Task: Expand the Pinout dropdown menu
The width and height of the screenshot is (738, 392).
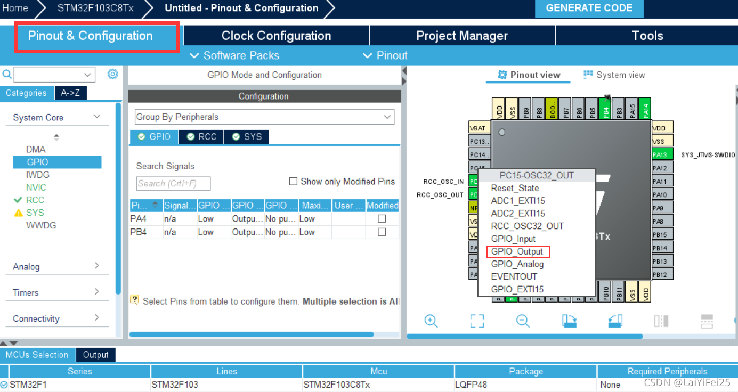Action: pos(385,55)
